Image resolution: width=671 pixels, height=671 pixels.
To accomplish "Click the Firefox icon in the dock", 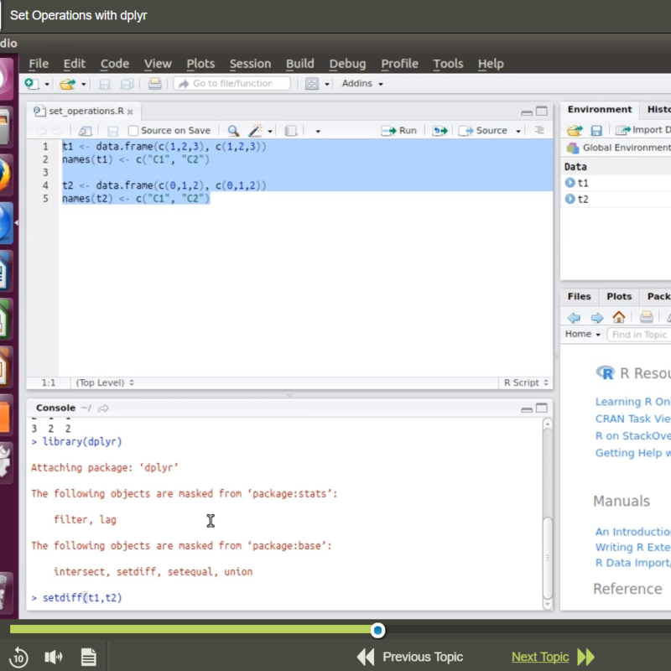I will (x=4, y=175).
